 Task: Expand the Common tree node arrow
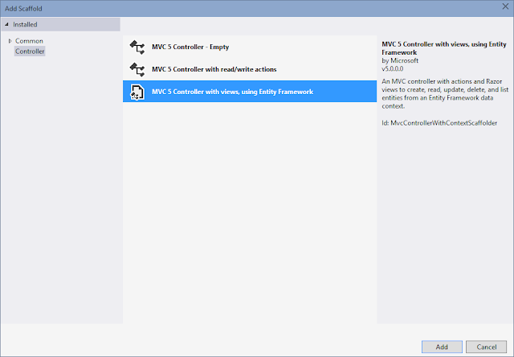10,41
